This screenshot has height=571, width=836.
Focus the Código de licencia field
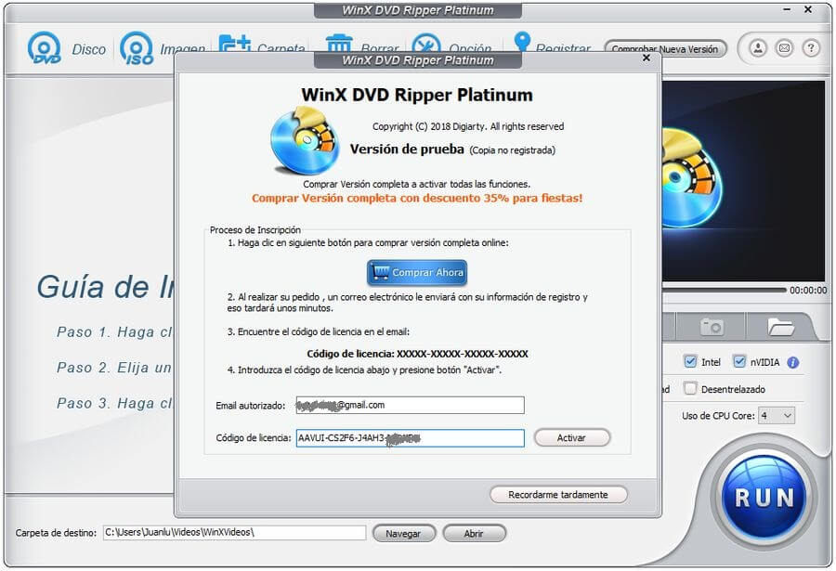point(410,438)
